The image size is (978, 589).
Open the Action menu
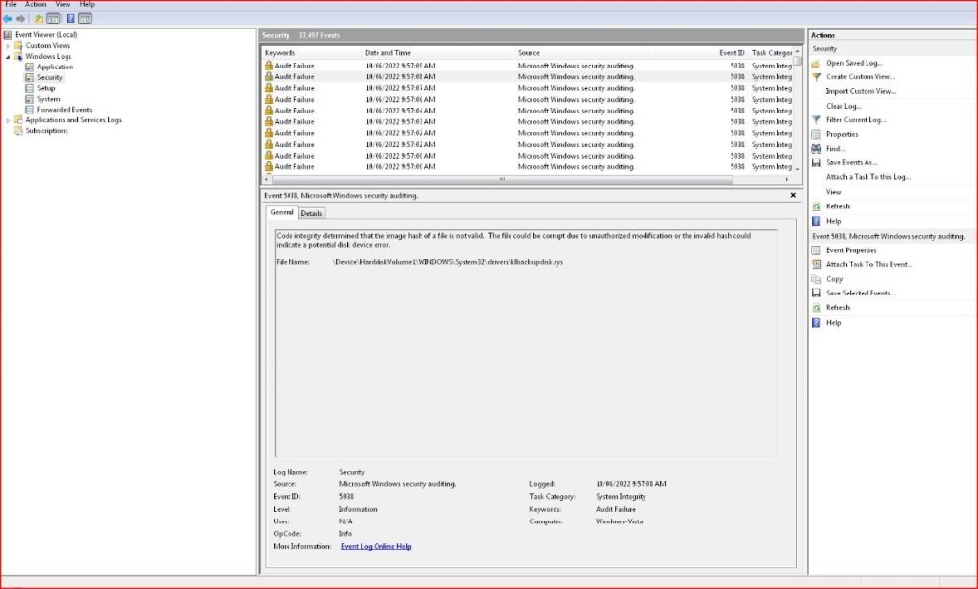click(x=35, y=4)
